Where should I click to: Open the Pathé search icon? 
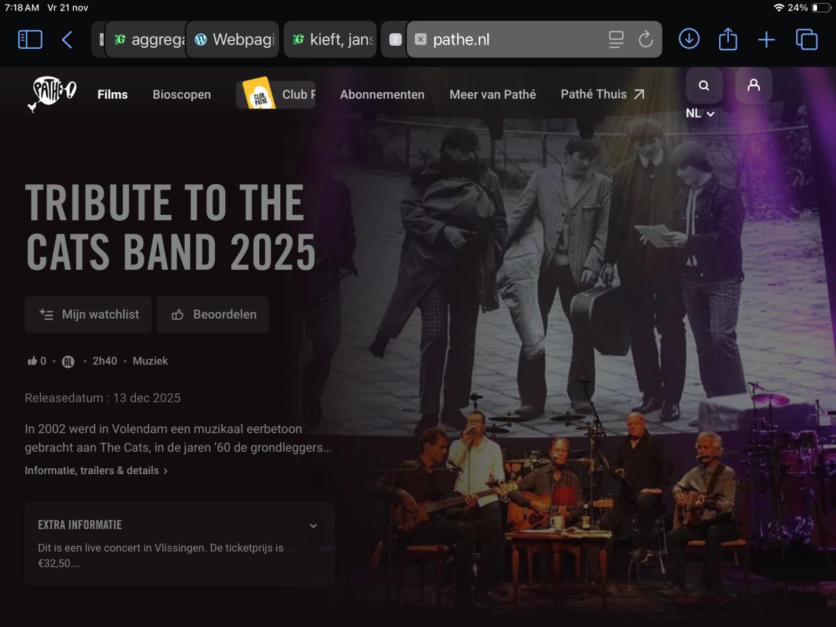703,86
